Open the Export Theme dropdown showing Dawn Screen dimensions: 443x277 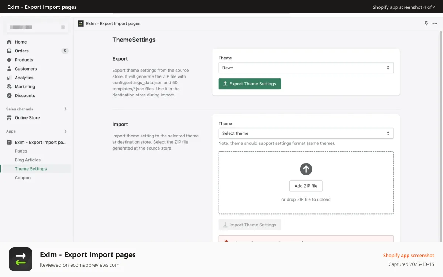[306, 68]
